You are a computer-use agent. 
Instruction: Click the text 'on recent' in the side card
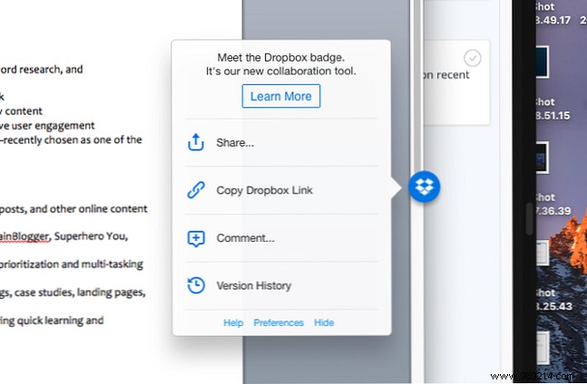pyautogui.click(x=445, y=74)
